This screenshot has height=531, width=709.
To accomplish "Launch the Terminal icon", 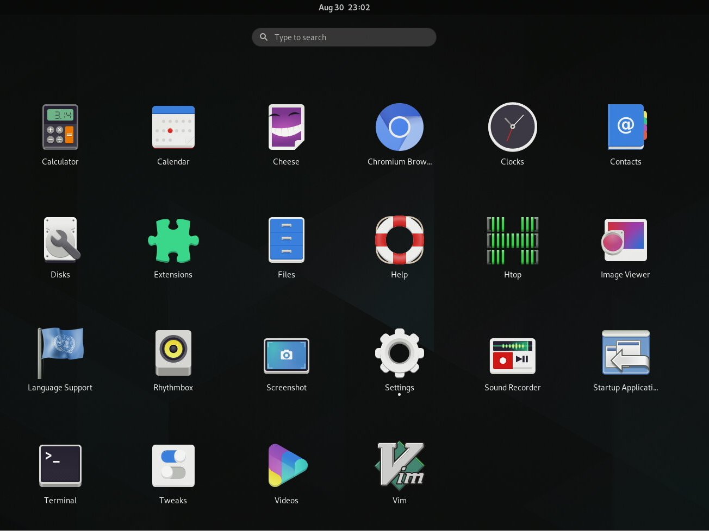I will pos(60,466).
